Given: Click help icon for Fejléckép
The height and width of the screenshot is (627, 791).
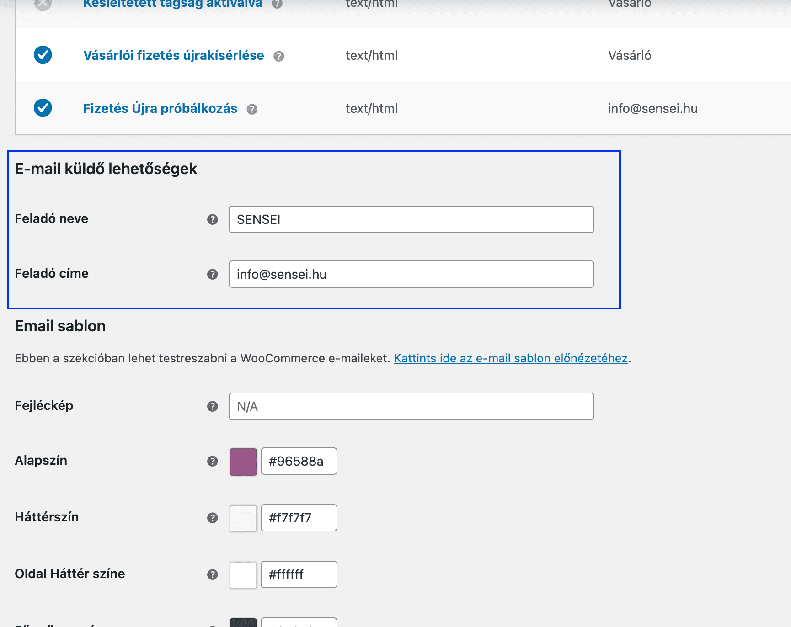Looking at the screenshot, I should click(213, 406).
